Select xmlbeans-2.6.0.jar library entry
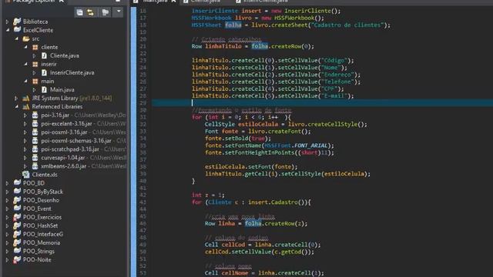The width and height of the screenshot is (493, 277). point(63,166)
